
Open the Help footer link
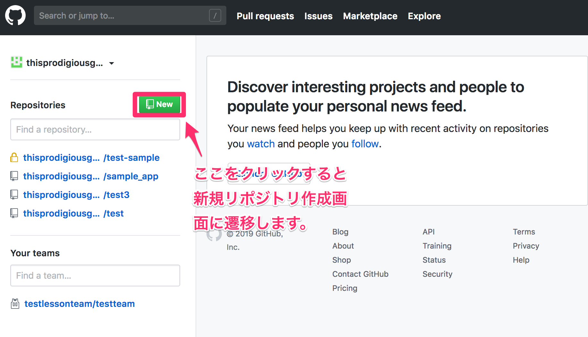[x=521, y=260]
